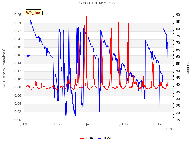Toggle the RSSI legend entry
Image resolution: width=192 pixels, height=144 pixels.
tap(104, 138)
